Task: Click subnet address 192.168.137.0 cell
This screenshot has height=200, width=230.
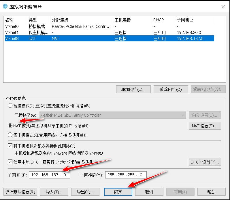Action: [190, 39]
